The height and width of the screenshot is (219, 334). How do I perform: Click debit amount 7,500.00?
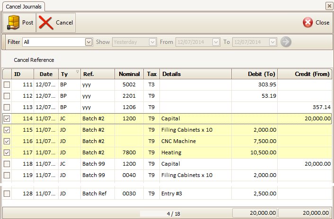coord(265,141)
